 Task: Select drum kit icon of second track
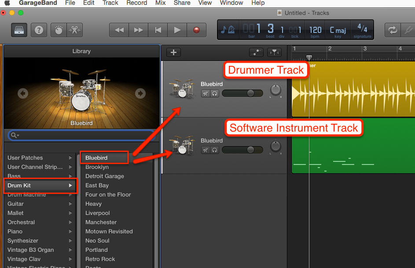[182, 145]
